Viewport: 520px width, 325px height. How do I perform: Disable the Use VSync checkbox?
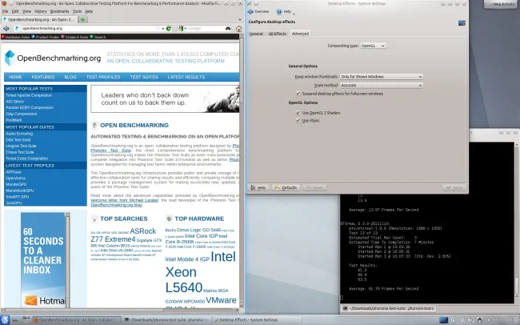(297, 120)
